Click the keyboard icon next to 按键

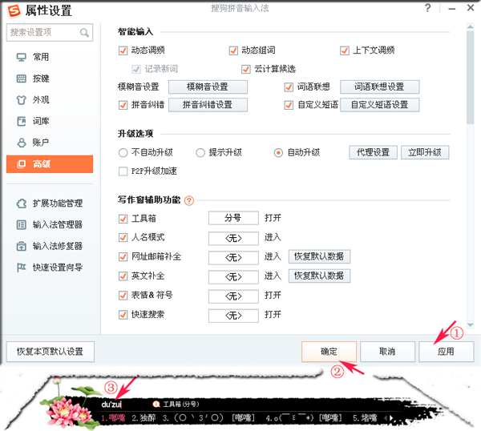[21, 79]
